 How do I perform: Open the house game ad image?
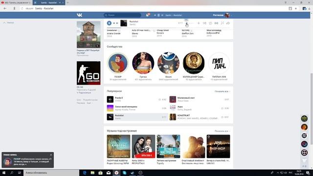pyautogui.click(x=89, y=35)
